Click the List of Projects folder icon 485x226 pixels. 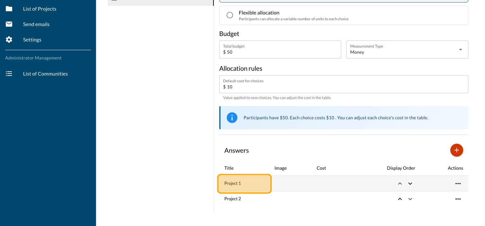click(x=9, y=9)
